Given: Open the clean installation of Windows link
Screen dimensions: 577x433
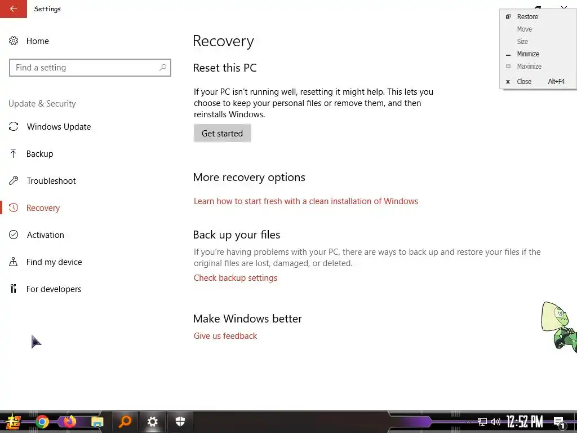Looking at the screenshot, I should tap(306, 201).
